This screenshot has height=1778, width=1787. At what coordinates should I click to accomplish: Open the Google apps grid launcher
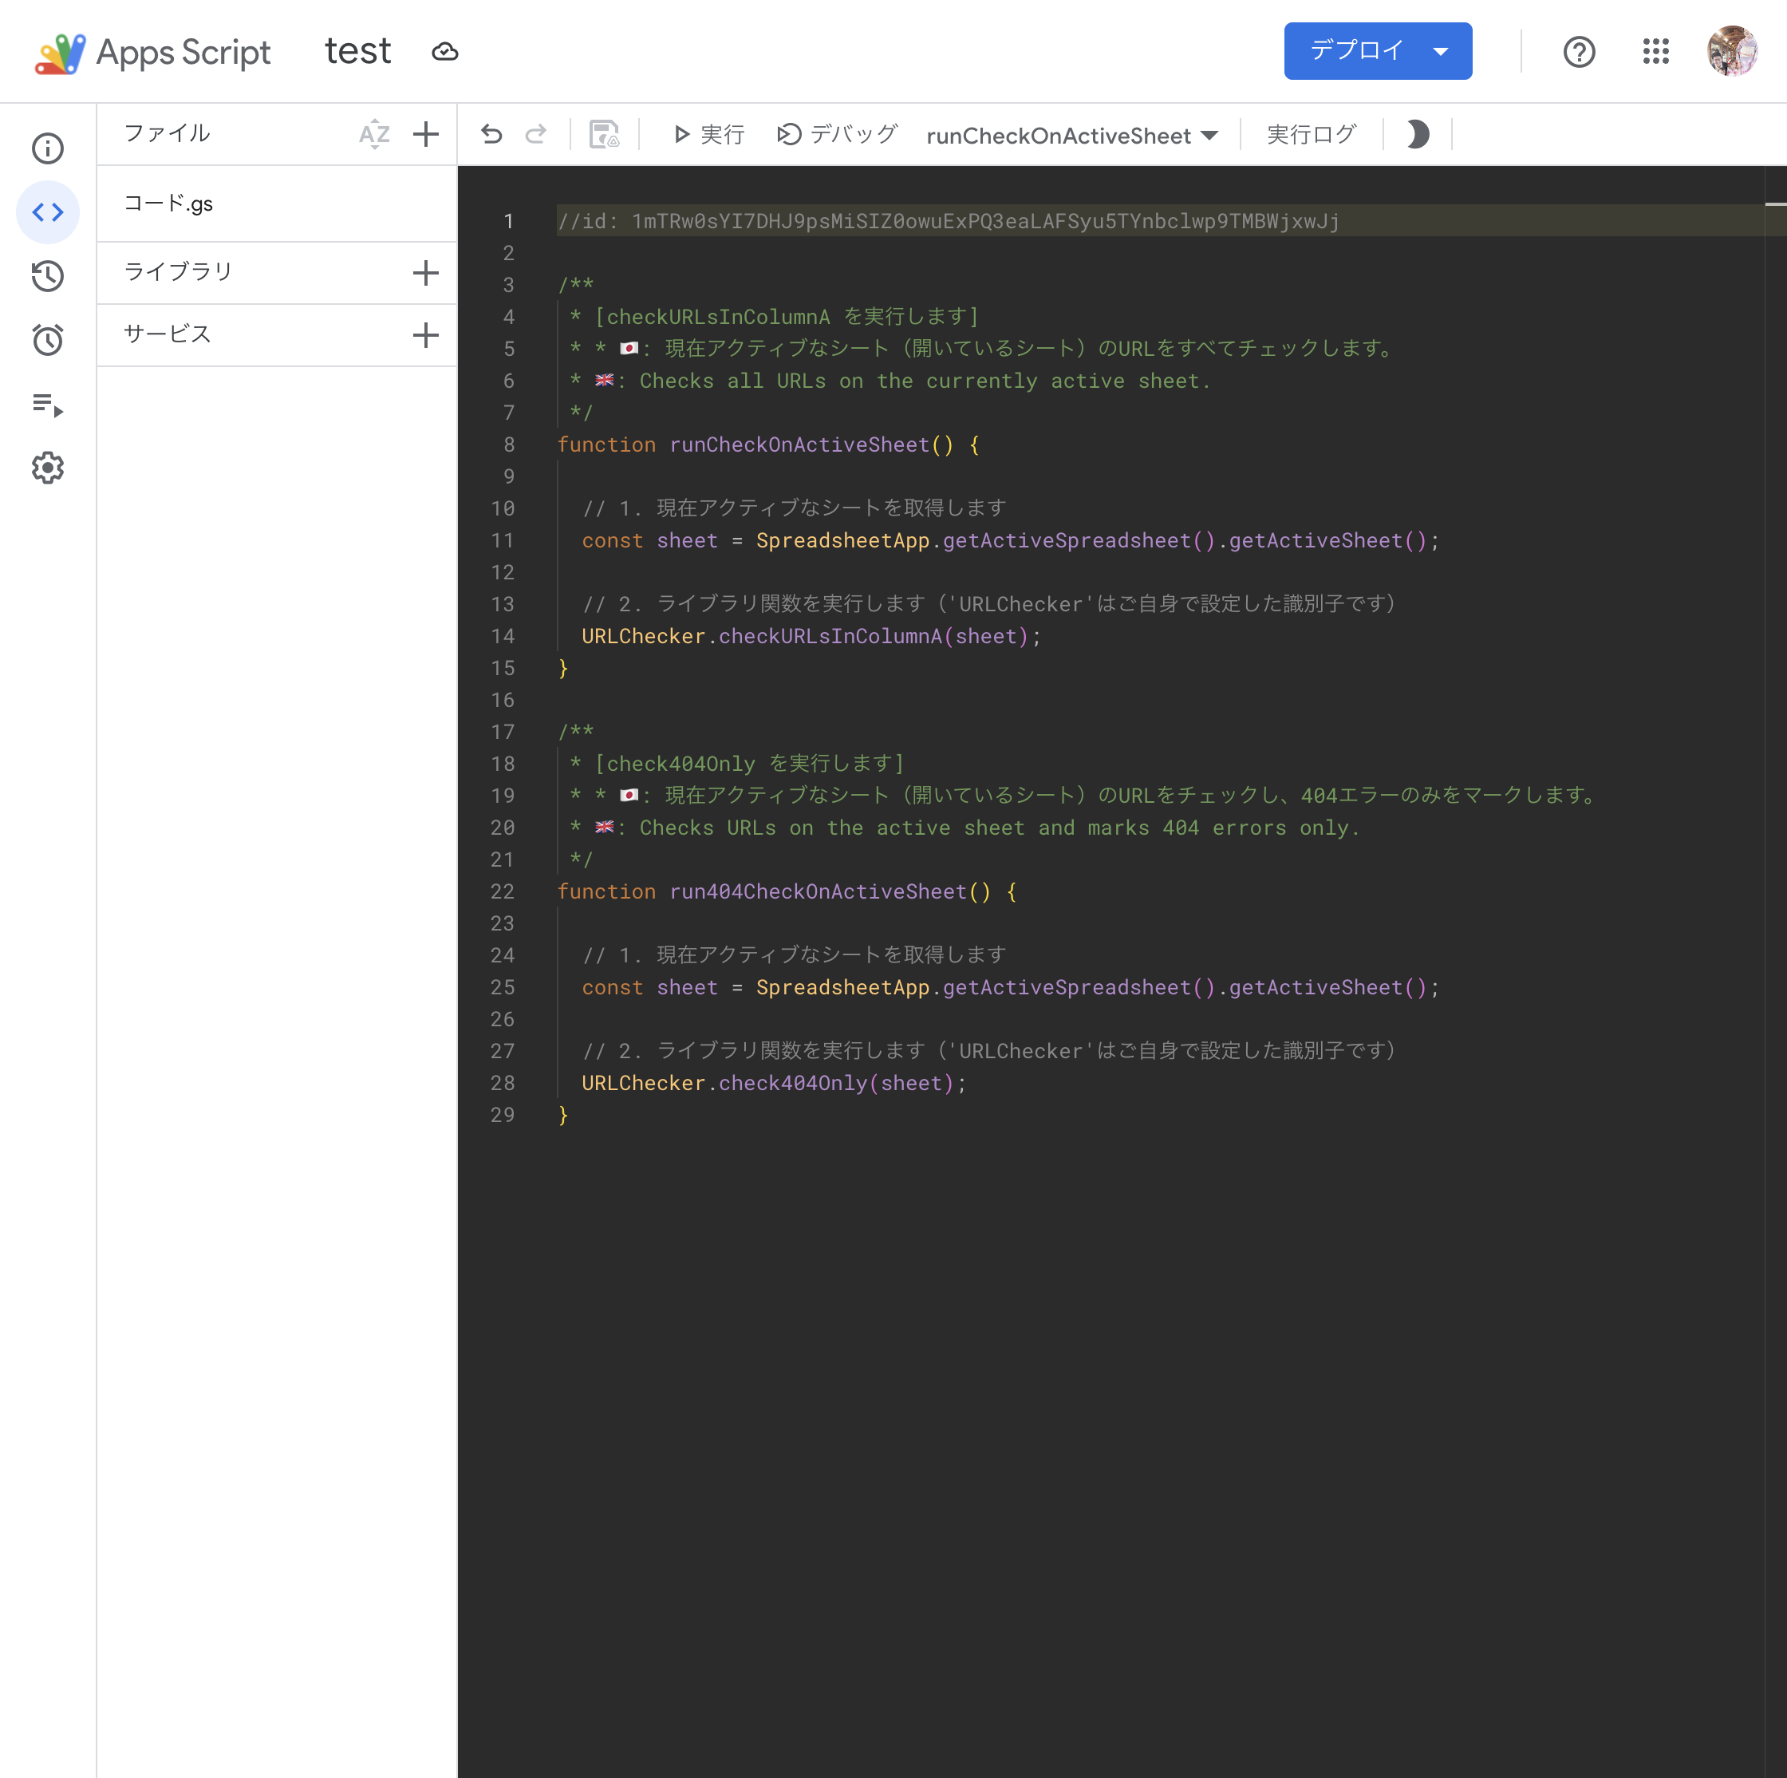(1655, 52)
